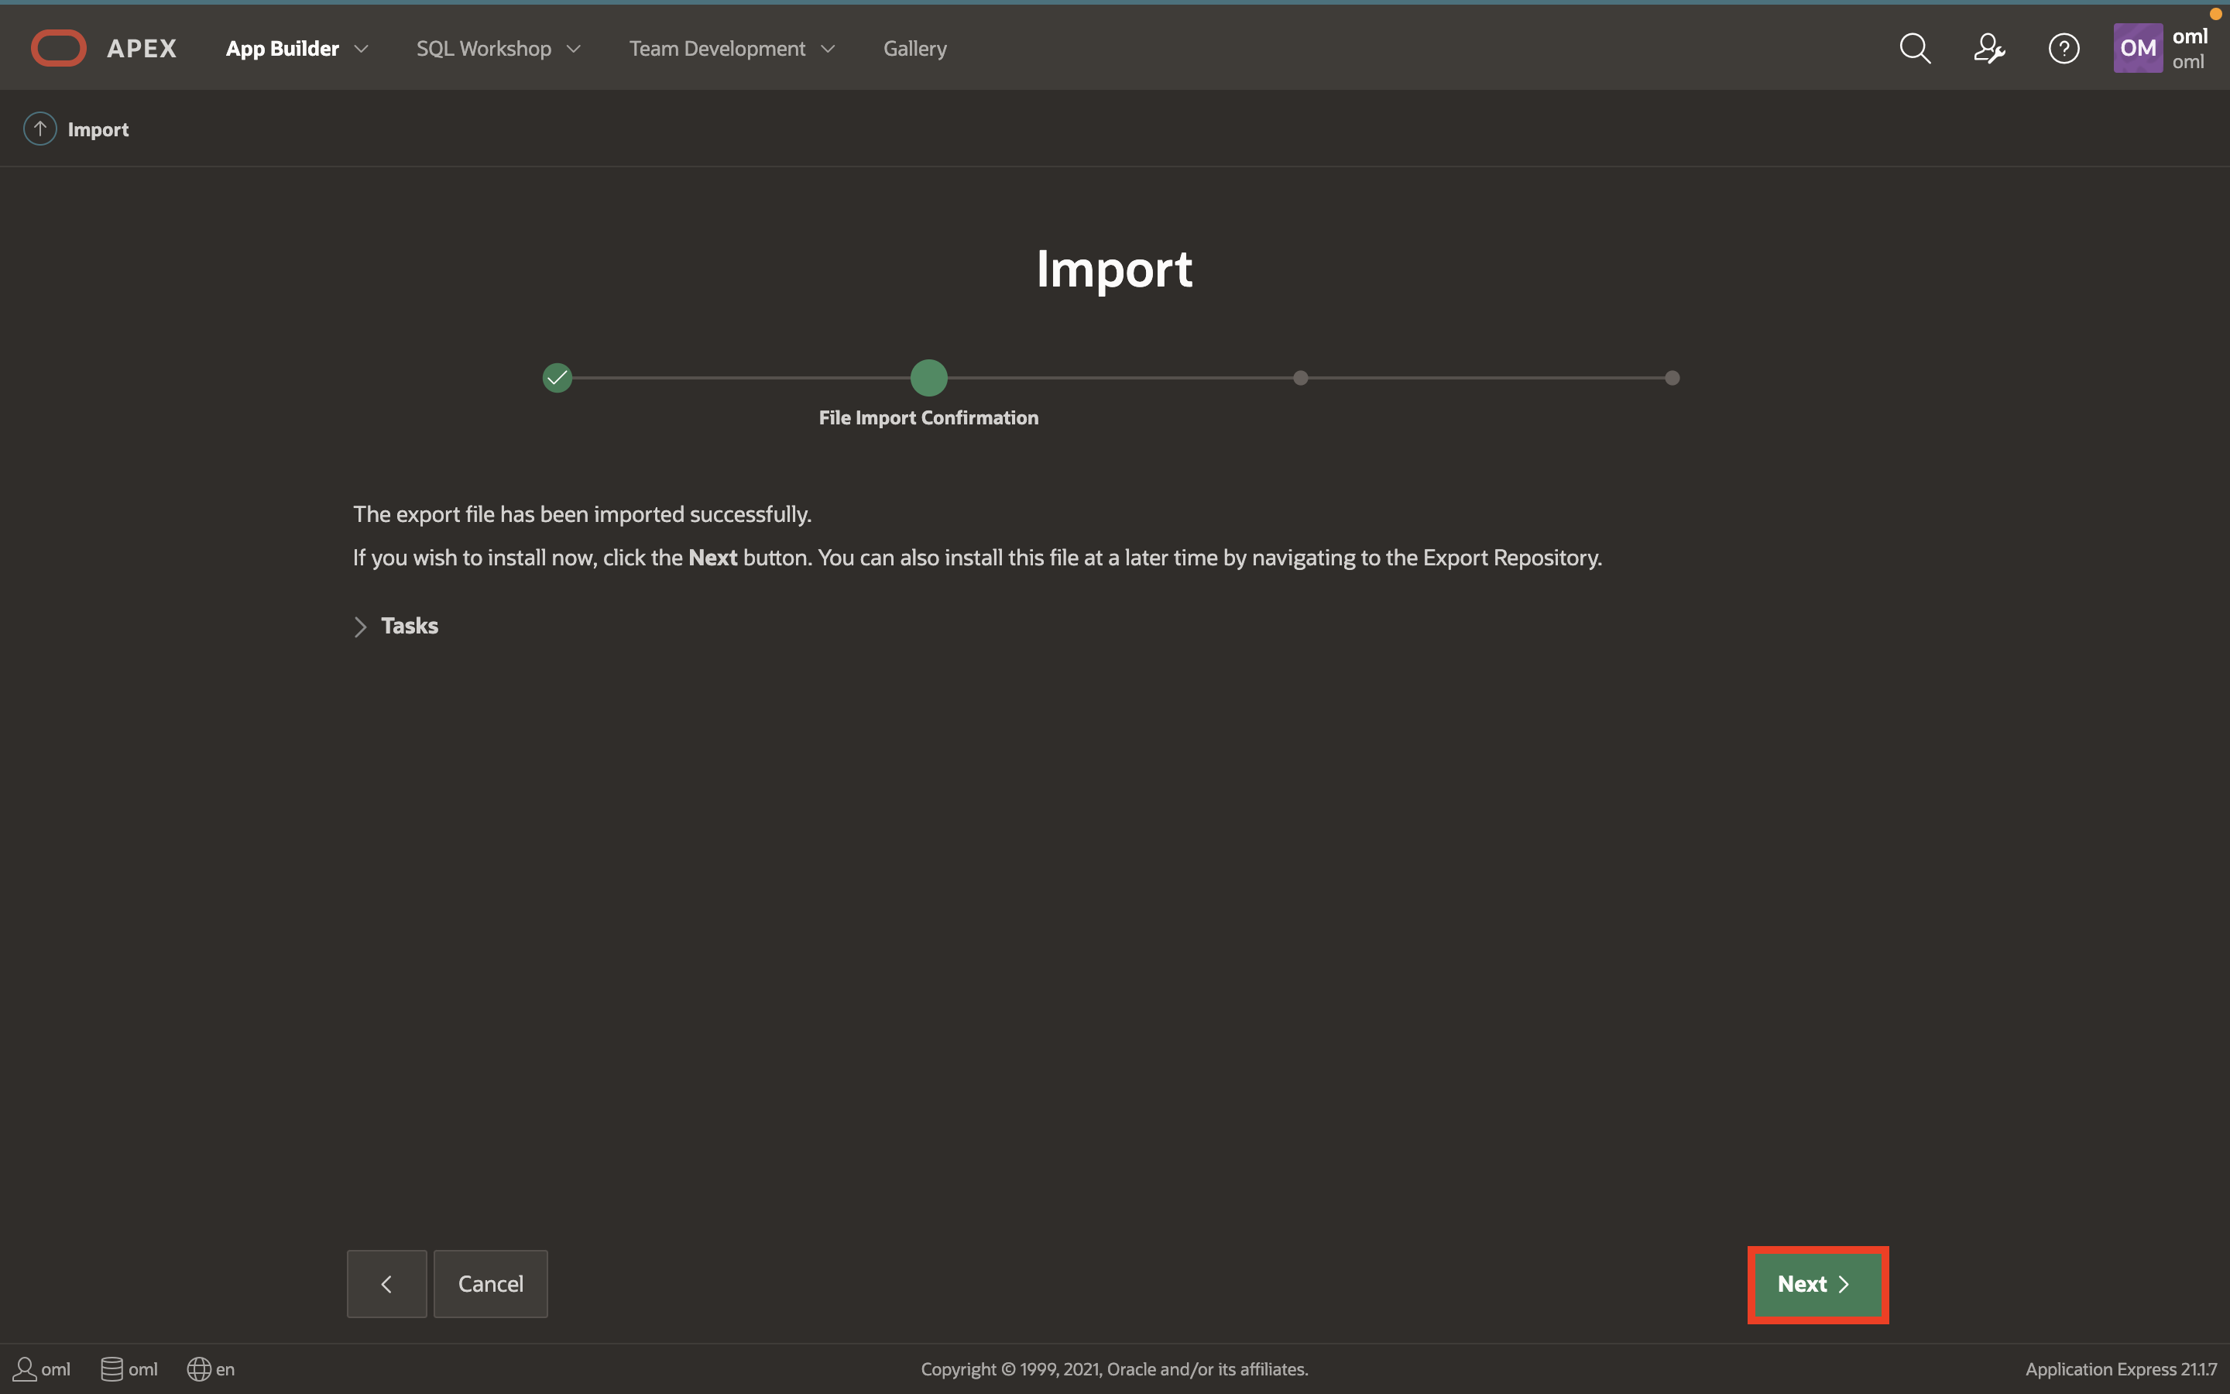Click the File Import Confirmation step circle
Screen dimensions: 2230x1394
point(929,378)
